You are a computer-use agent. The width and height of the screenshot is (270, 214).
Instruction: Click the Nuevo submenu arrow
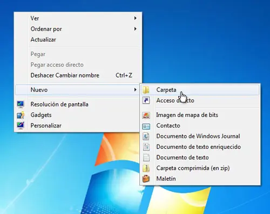coord(135,90)
